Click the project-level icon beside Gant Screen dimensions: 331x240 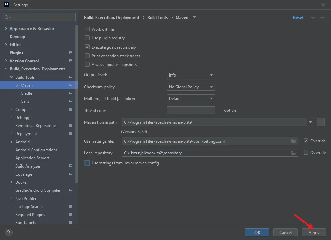(71, 101)
